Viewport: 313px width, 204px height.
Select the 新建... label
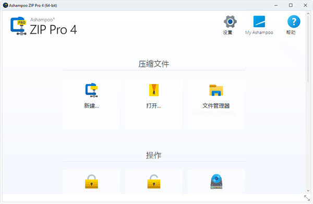pyautogui.click(x=91, y=105)
